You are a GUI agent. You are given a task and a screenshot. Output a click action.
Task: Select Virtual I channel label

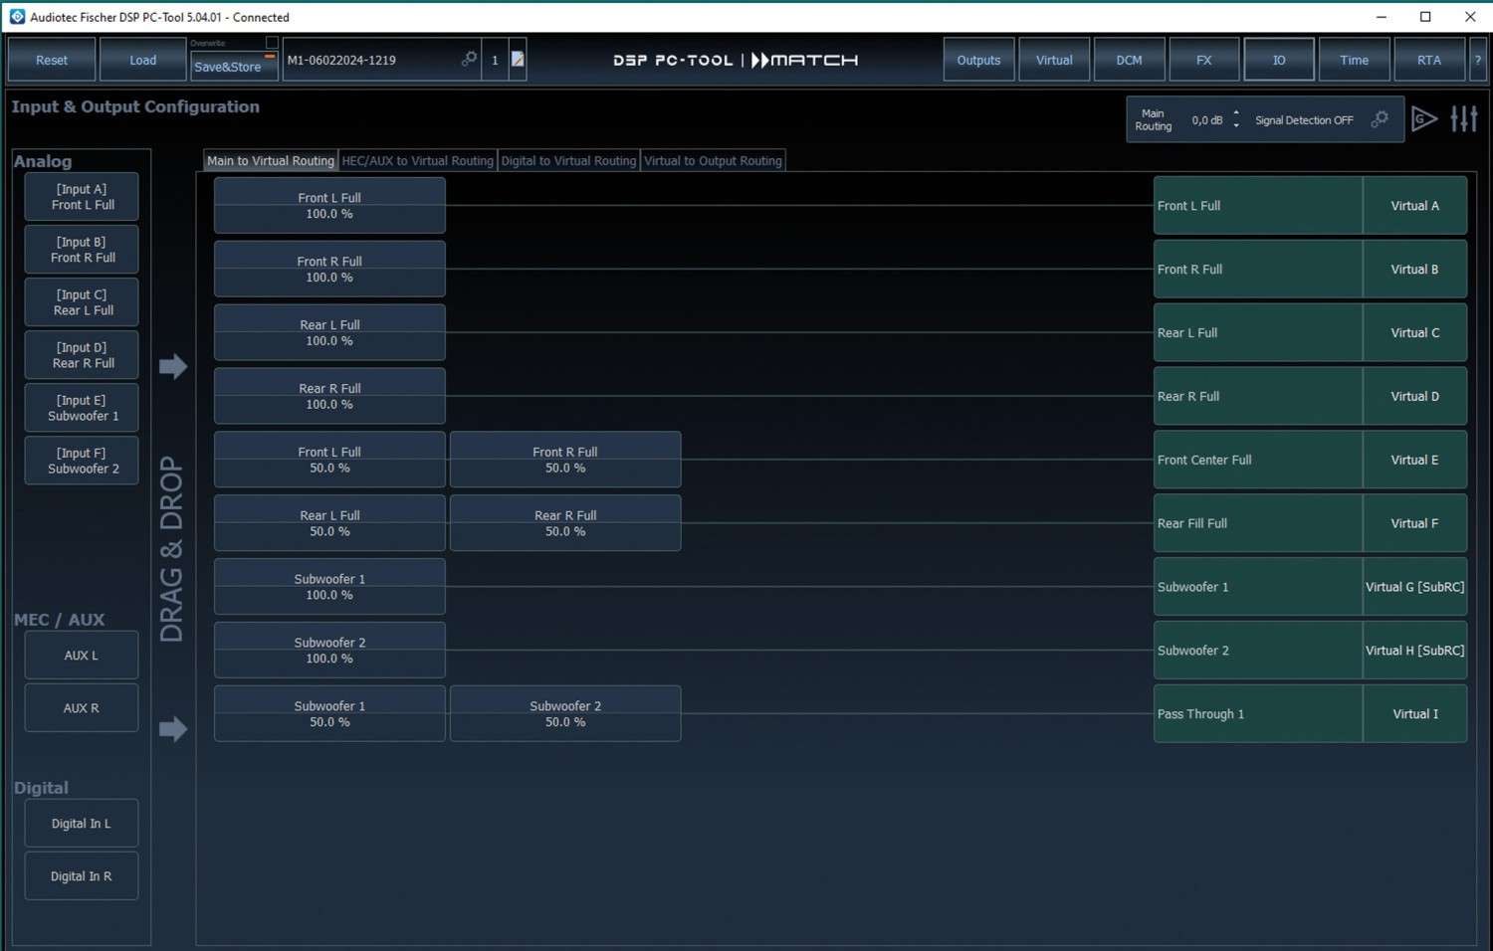click(x=1414, y=713)
